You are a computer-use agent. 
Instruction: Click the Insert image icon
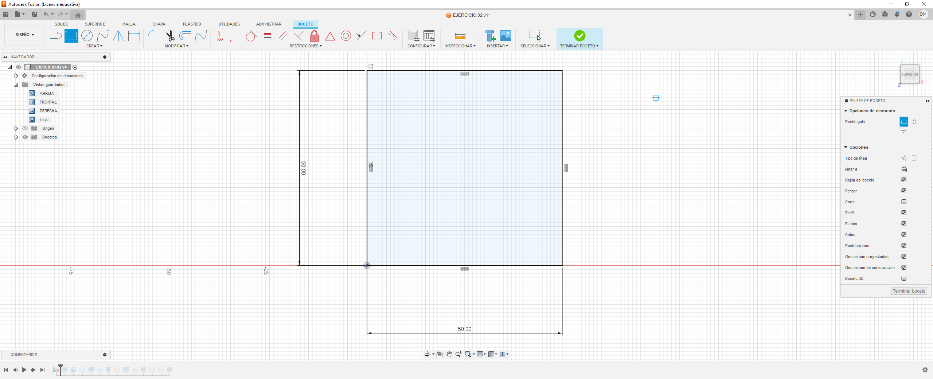(x=506, y=36)
